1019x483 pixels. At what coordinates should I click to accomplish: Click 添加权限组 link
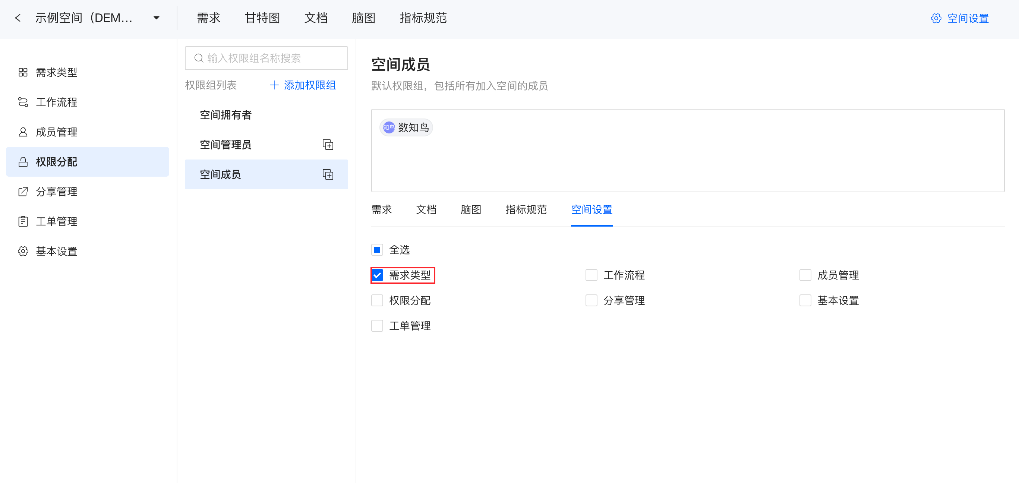[x=303, y=85]
